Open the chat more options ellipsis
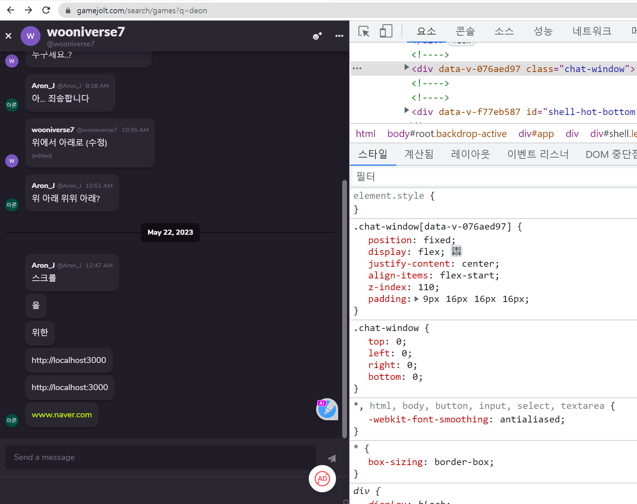Viewport: 637px width, 504px height. [x=339, y=36]
